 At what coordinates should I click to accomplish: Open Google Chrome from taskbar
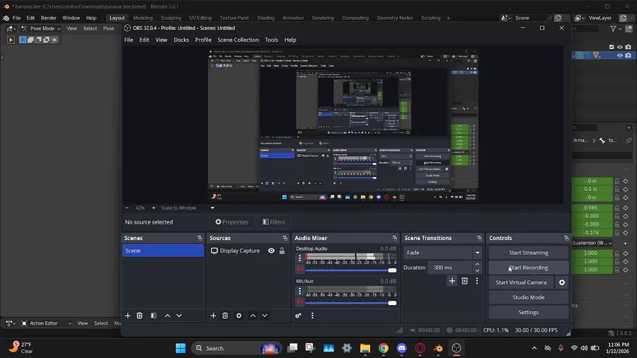coord(383,348)
